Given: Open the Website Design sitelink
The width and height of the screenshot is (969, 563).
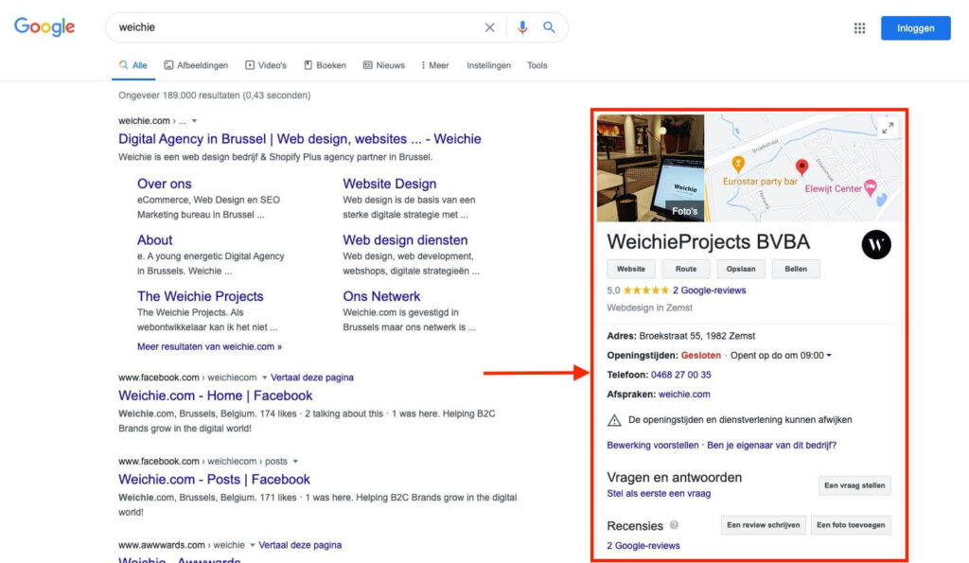Looking at the screenshot, I should [389, 184].
